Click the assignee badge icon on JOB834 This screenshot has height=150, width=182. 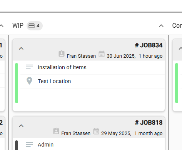pos(62,54)
